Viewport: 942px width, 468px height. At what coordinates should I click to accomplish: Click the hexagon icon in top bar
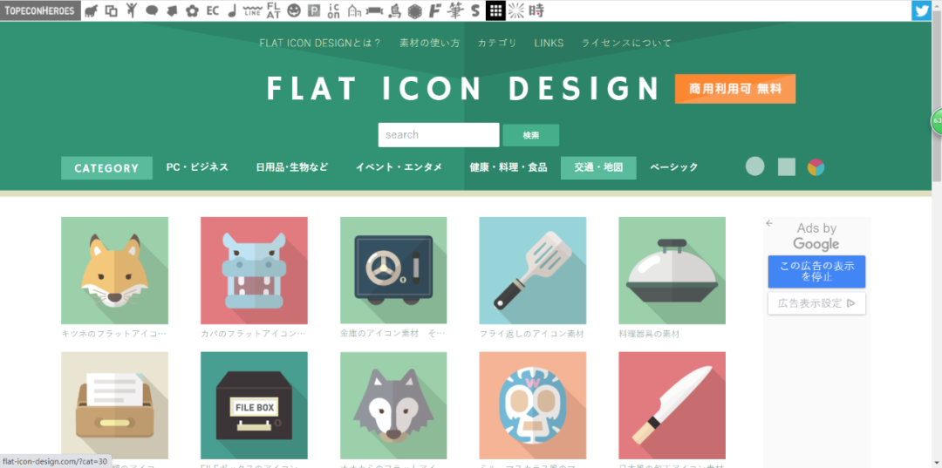coord(414,10)
